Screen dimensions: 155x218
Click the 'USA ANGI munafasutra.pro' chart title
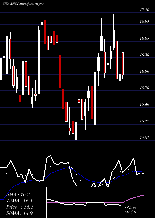click(23, 4)
